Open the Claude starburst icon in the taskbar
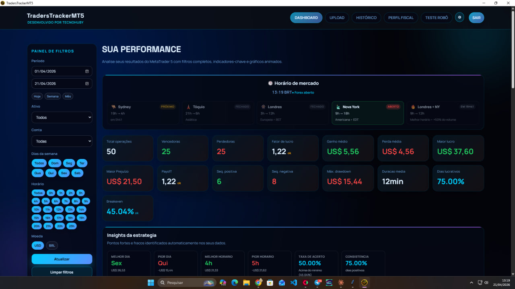This screenshot has height=289, width=515. [x=341, y=283]
